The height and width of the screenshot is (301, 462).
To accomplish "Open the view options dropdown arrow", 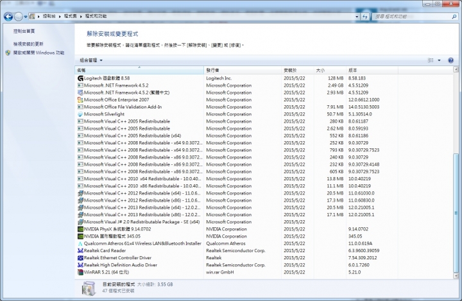I will (439, 60).
